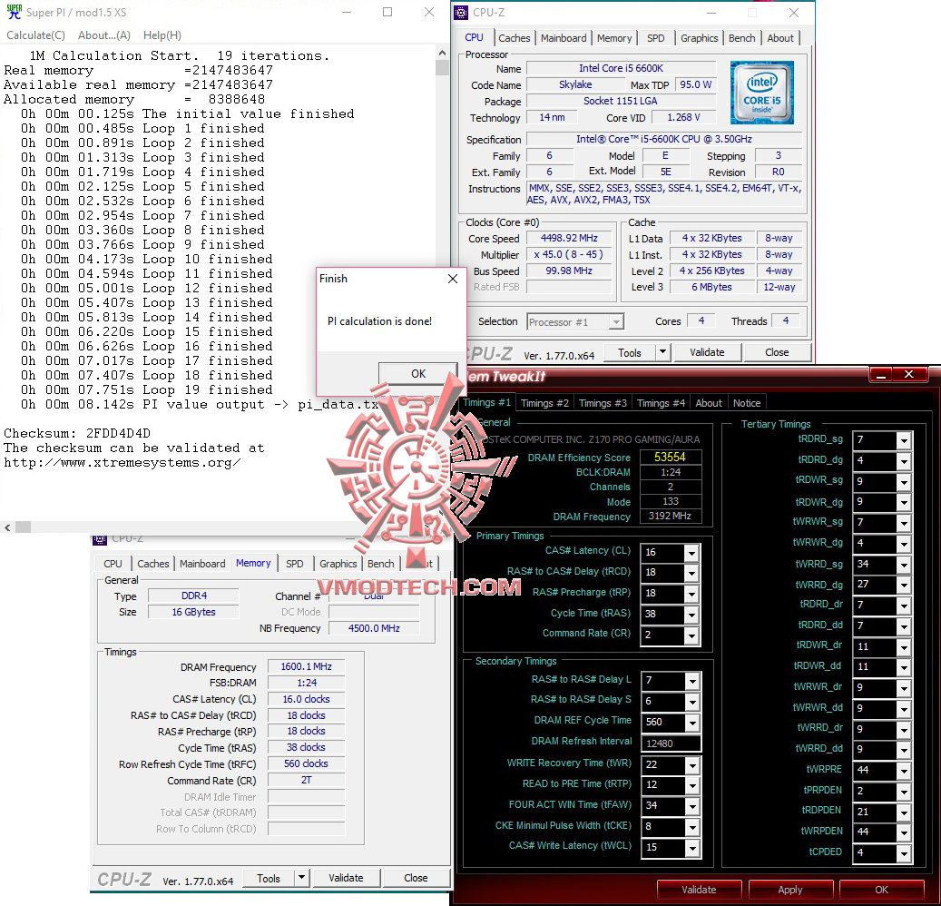The width and height of the screenshot is (941, 906).
Task: Click Validate in the top CPU-Z window
Action: [x=707, y=352]
